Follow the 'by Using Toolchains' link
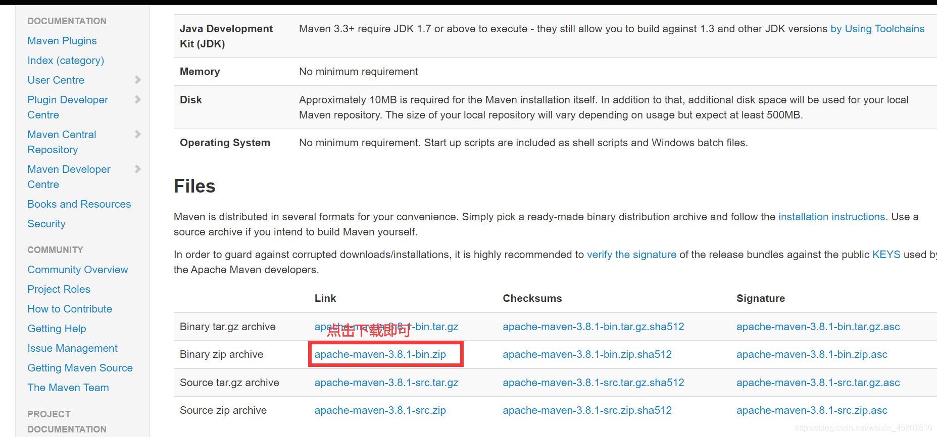This screenshot has height=437, width=937. coord(877,29)
